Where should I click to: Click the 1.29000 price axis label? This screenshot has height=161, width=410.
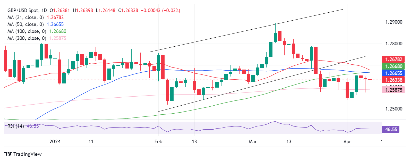[394, 22]
